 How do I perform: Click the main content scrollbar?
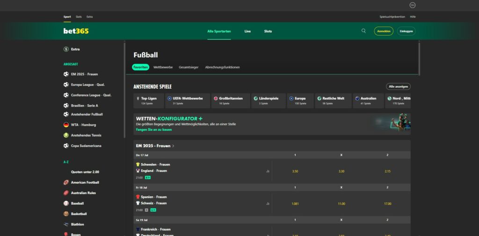tap(419, 59)
